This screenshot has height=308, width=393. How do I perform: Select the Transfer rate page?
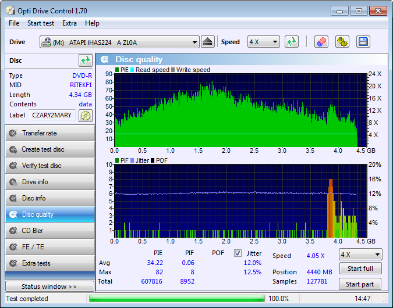point(50,133)
